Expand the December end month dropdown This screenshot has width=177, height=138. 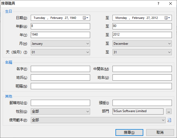pyautogui.click(x=142, y=44)
